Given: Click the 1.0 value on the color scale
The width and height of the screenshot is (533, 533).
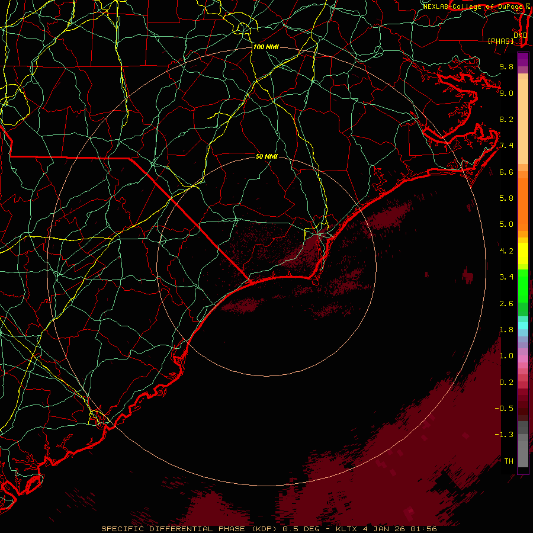Looking at the screenshot, I should click(x=506, y=356).
